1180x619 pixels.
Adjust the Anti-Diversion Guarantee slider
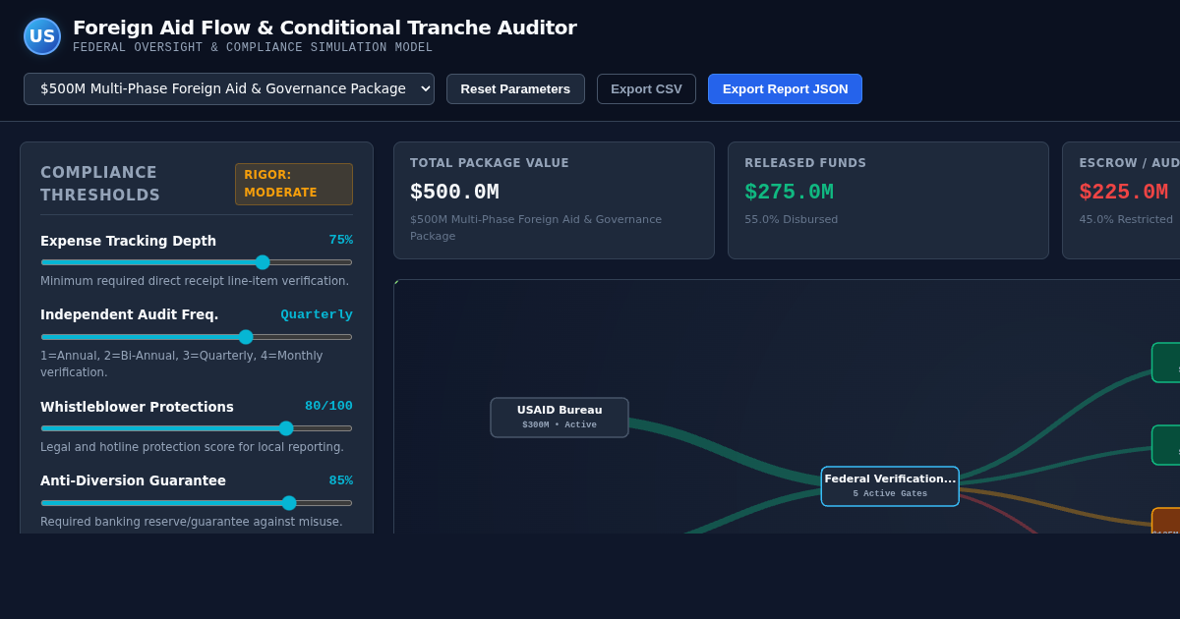[x=197, y=503]
